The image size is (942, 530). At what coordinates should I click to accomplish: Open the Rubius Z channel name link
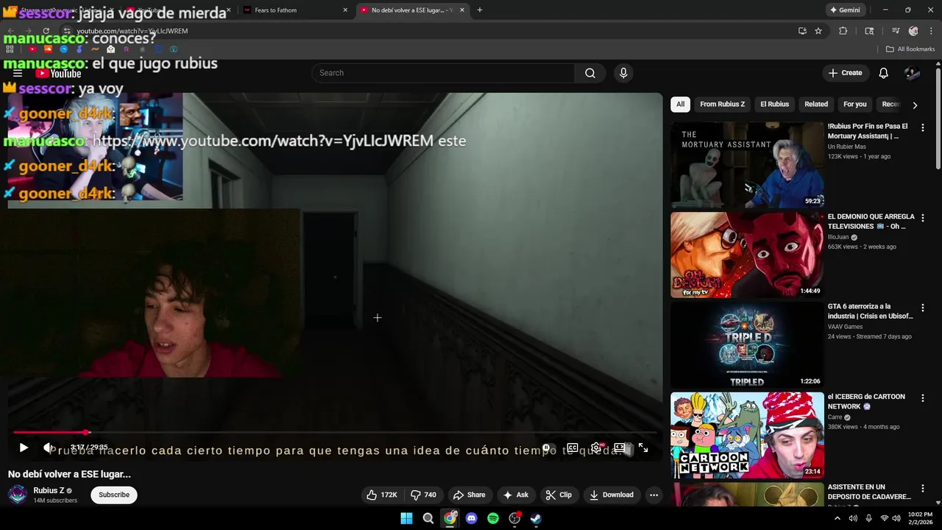pos(49,490)
